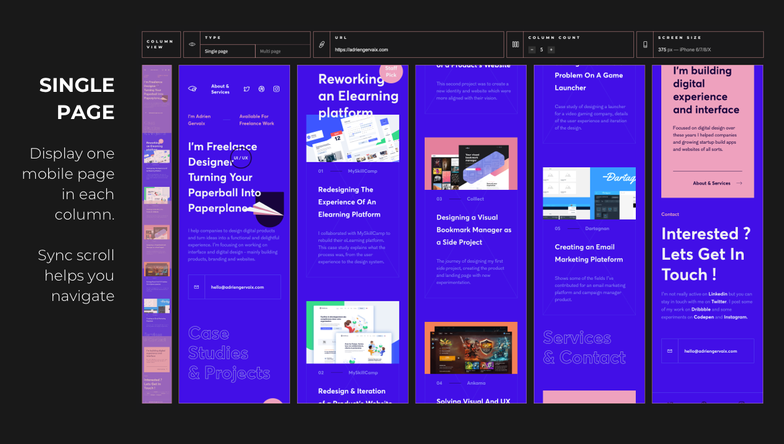Image resolution: width=784 pixels, height=444 pixels.
Task: Open the Twitter icon in the header
Action: (x=247, y=89)
